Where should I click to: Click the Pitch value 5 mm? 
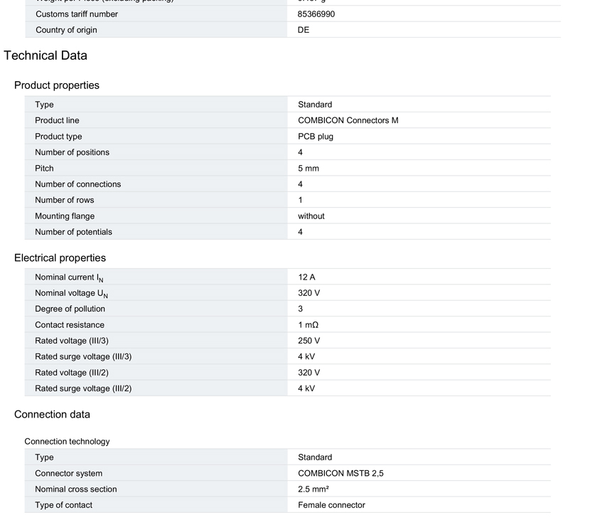click(x=309, y=169)
